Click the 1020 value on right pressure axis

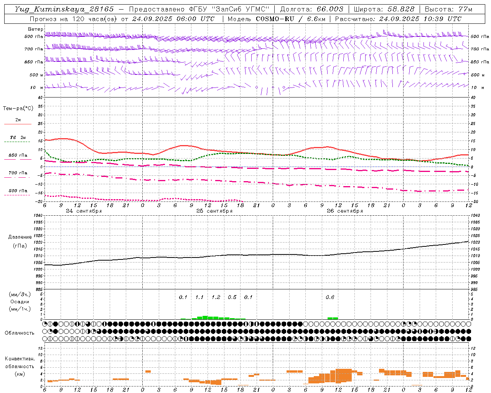pyautogui.click(x=475, y=243)
